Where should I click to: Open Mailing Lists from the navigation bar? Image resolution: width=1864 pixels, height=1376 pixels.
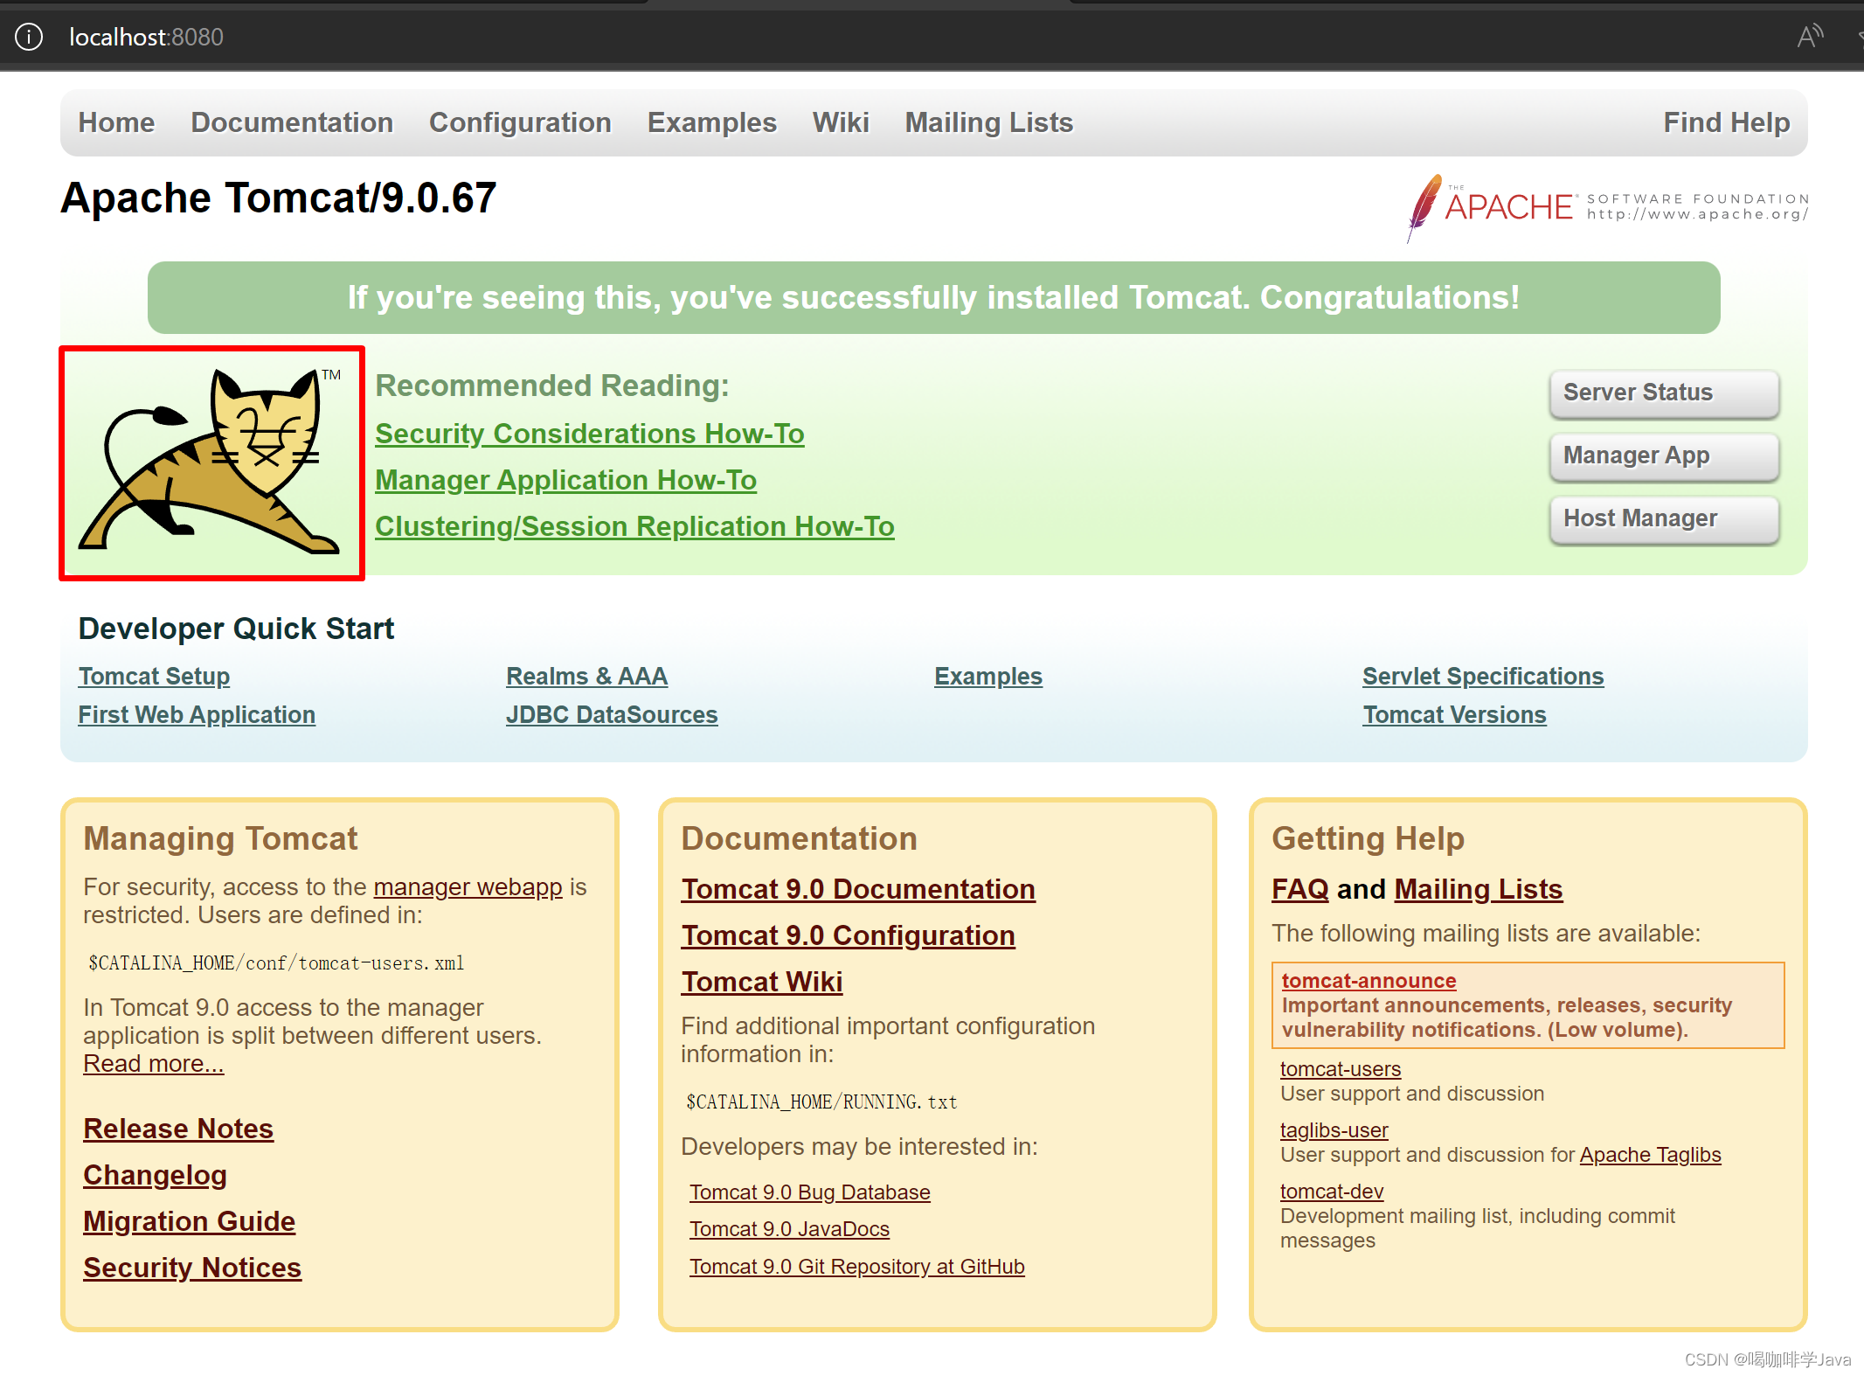pos(988,122)
